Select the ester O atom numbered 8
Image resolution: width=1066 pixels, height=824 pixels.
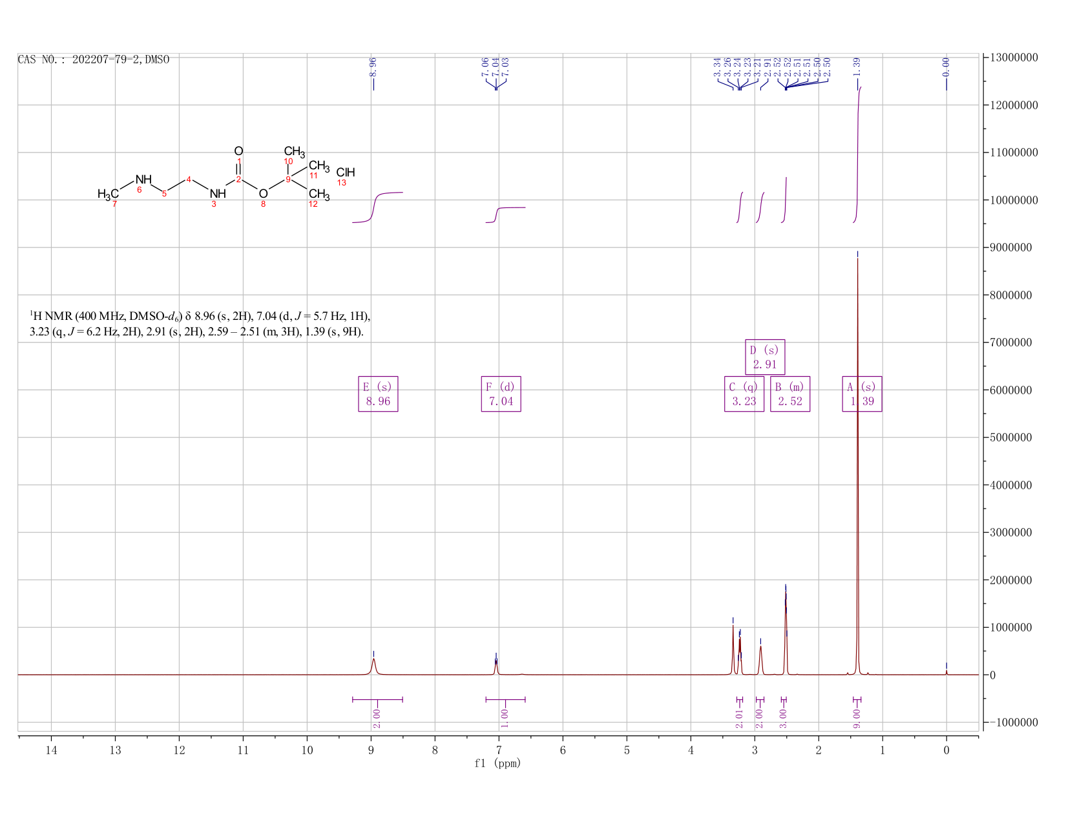pyautogui.click(x=263, y=193)
